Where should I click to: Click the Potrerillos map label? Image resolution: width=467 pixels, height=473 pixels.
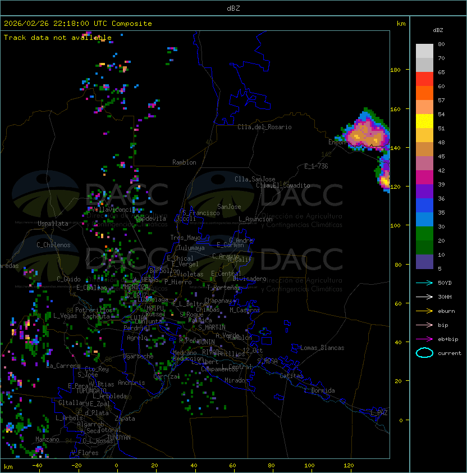click(x=94, y=310)
